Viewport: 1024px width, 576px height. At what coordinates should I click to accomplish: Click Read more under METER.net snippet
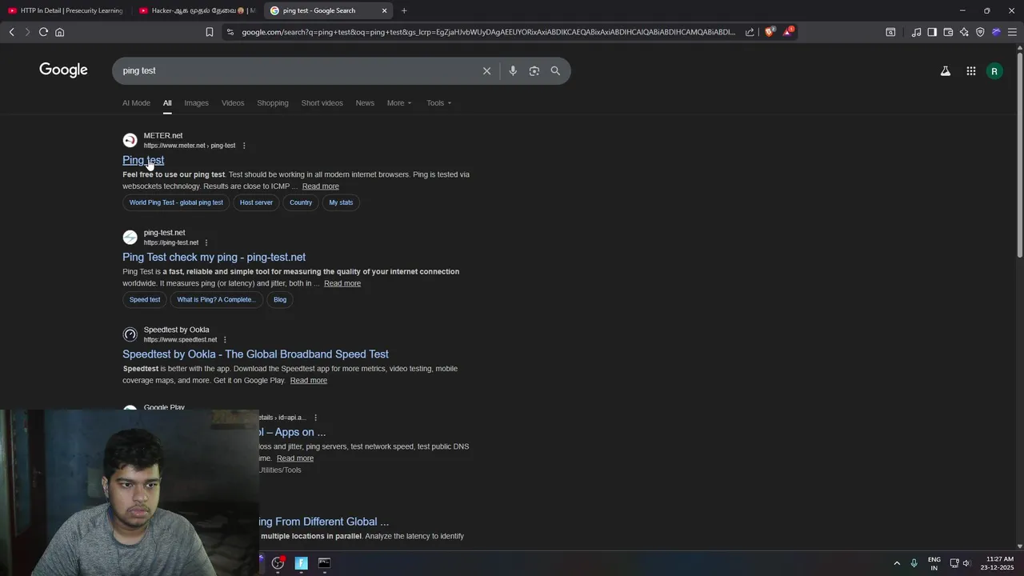pos(320,186)
